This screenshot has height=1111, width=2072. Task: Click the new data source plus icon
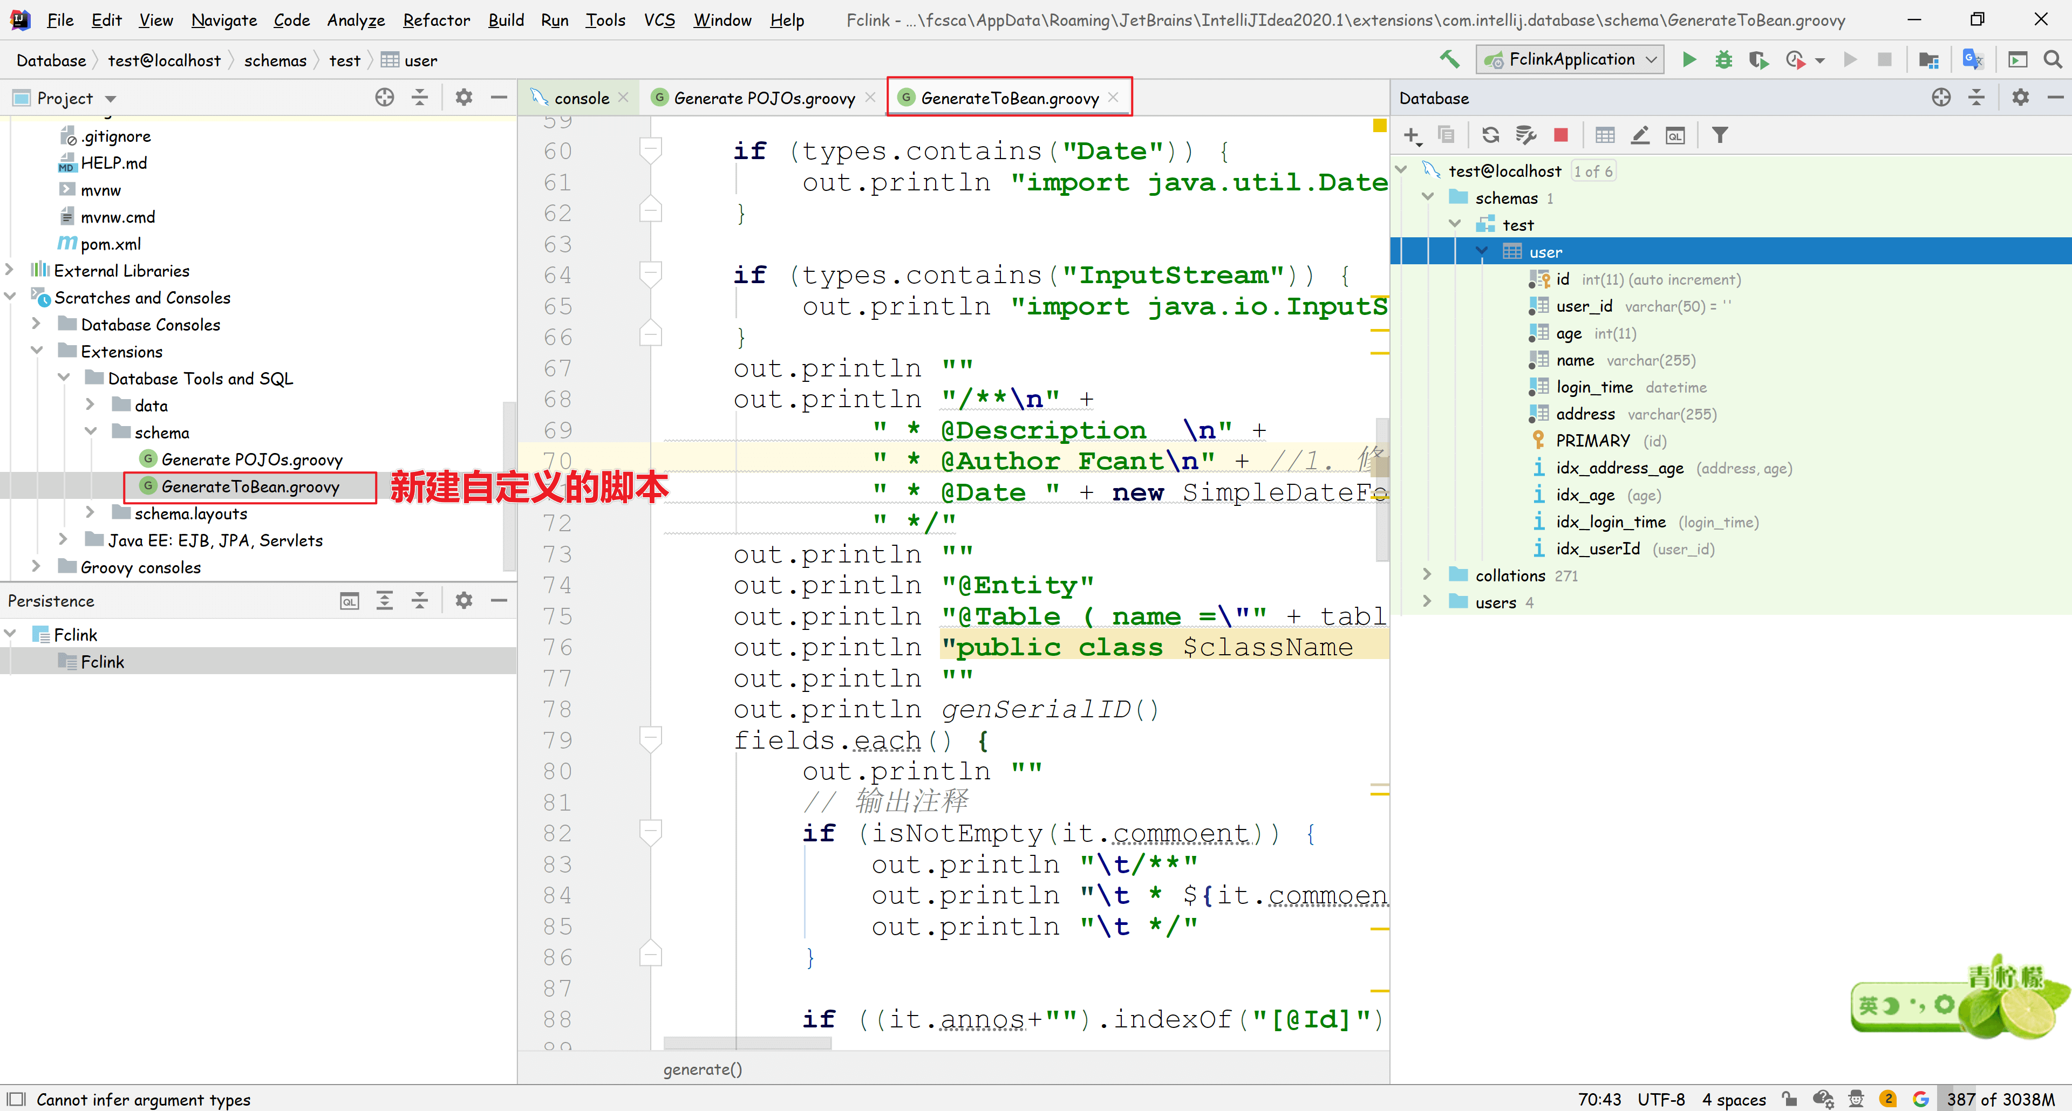(1412, 135)
